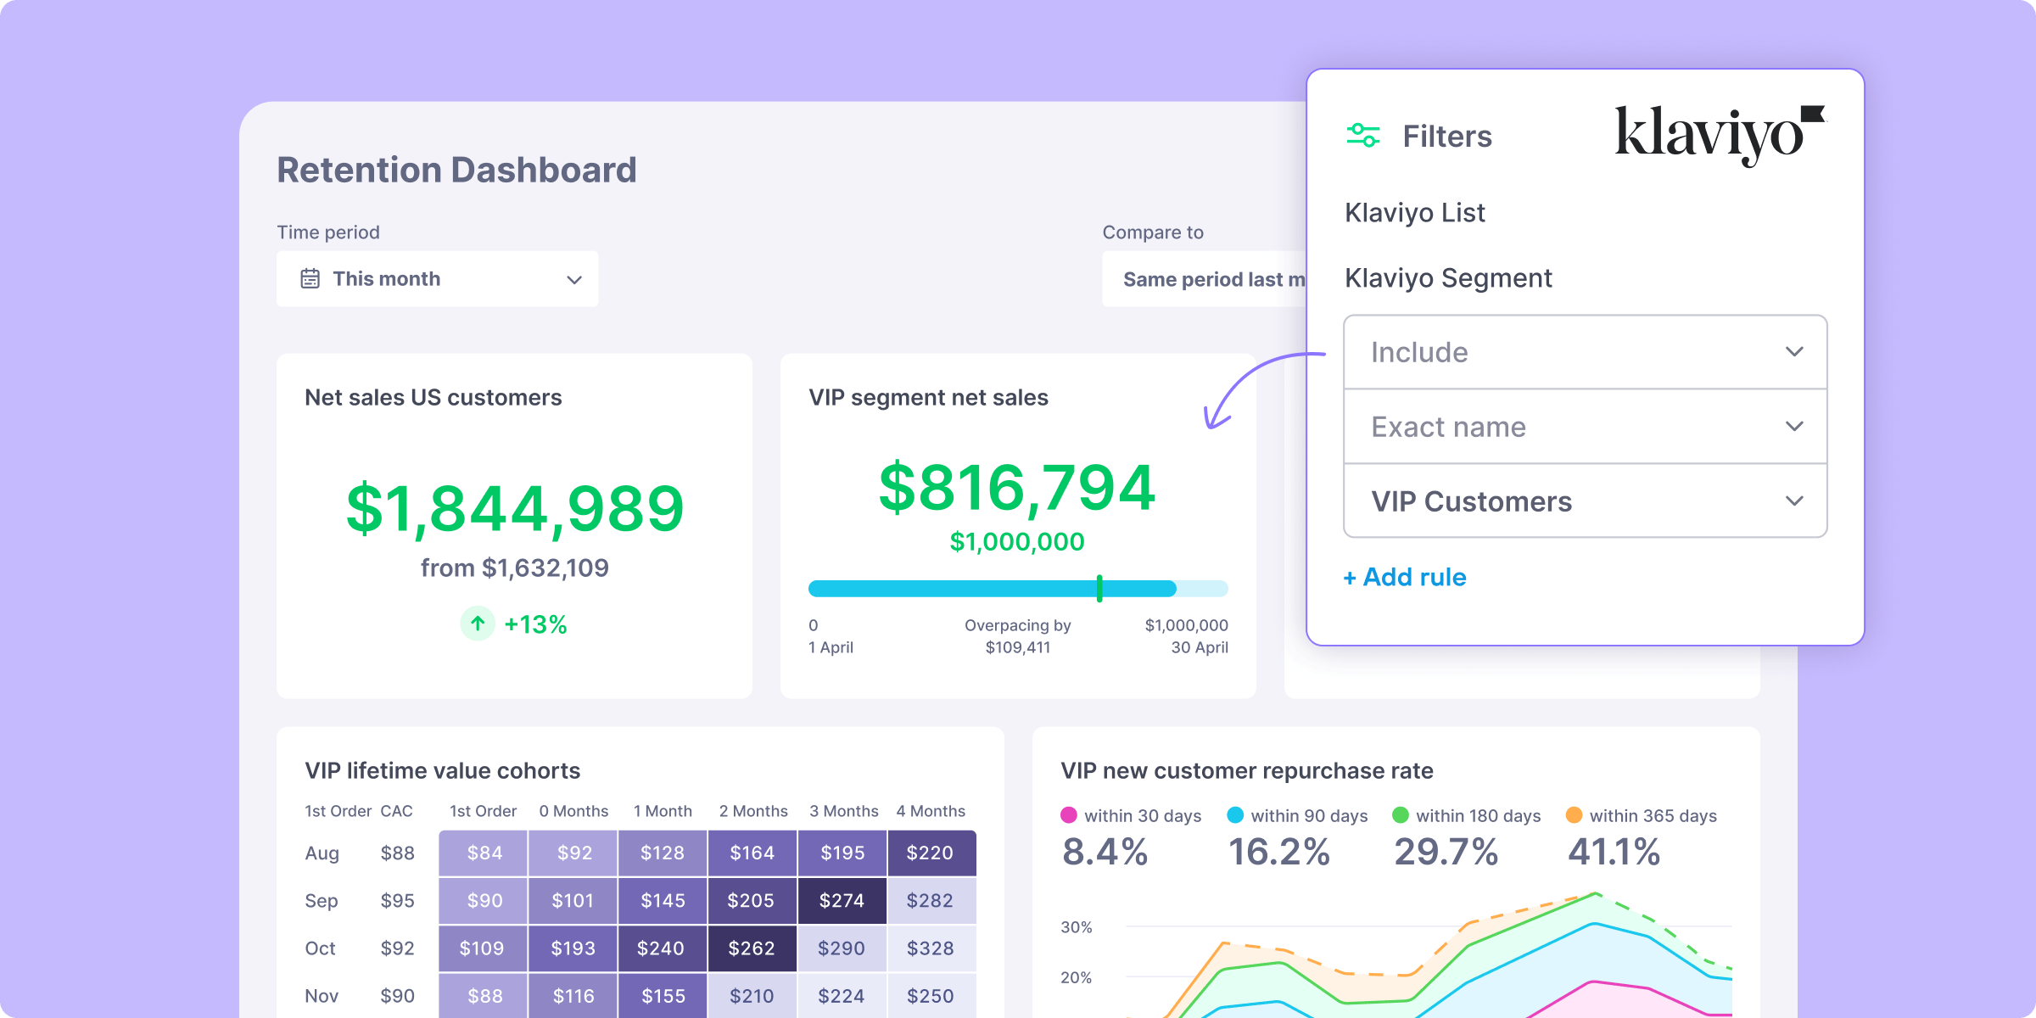This screenshot has height=1018, width=2036.
Task: Click the orange within 365 days dot
Action: (1574, 815)
